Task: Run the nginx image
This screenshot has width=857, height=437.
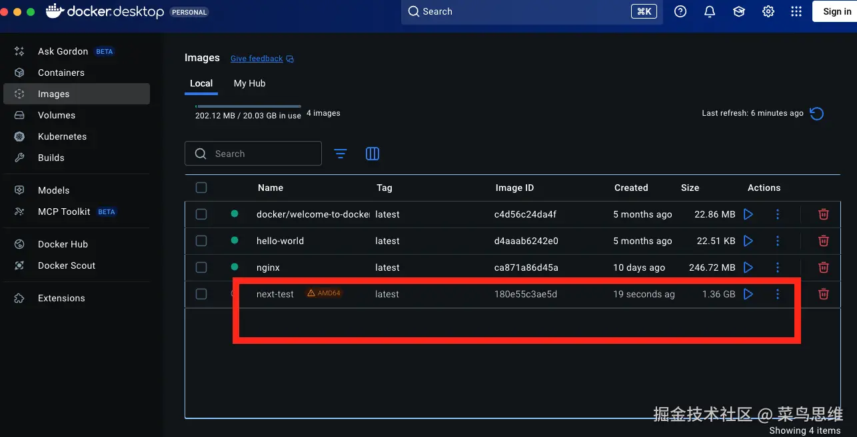Action: (748, 267)
